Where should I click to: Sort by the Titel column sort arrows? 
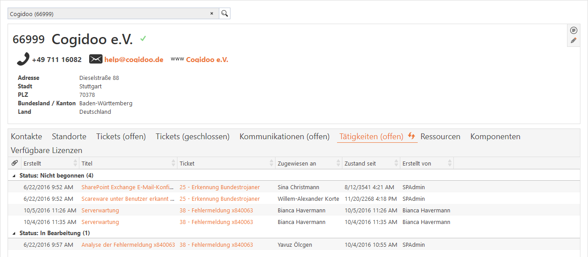[x=173, y=163]
